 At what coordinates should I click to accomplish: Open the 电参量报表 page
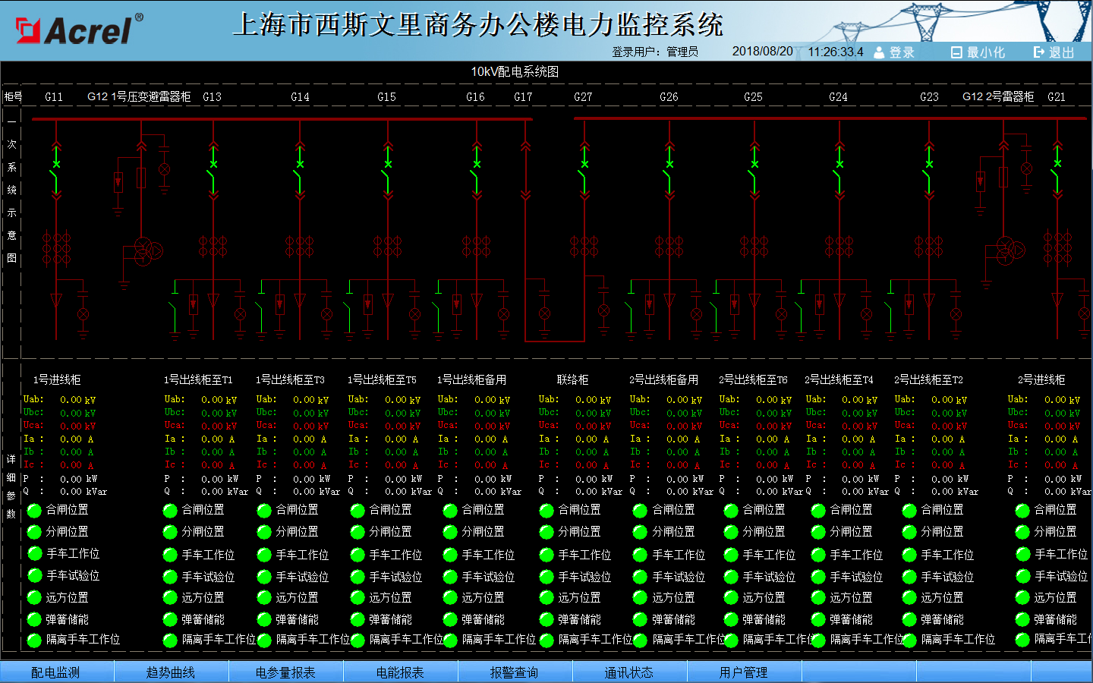[285, 672]
